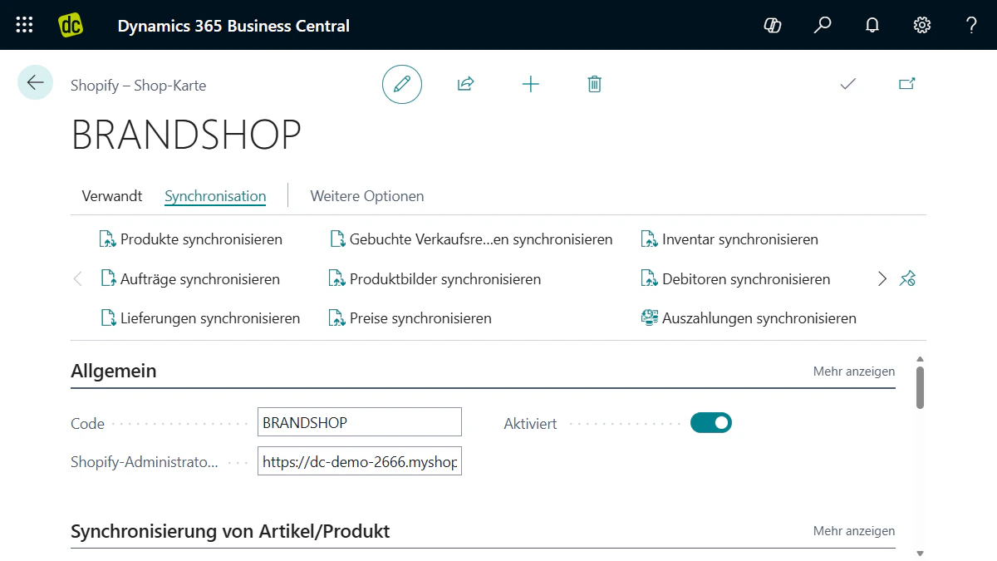Open the notifications bell

[x=872, y=25]
